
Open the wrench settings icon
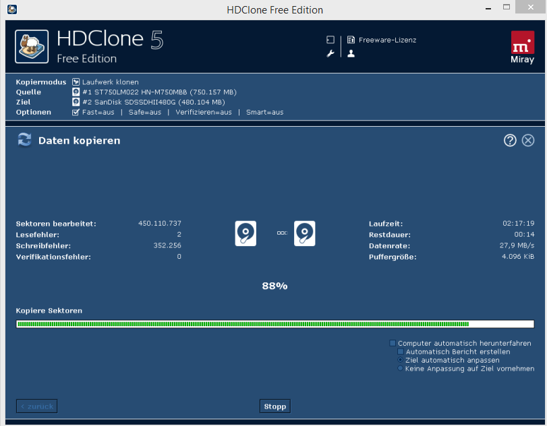[330, 54]
